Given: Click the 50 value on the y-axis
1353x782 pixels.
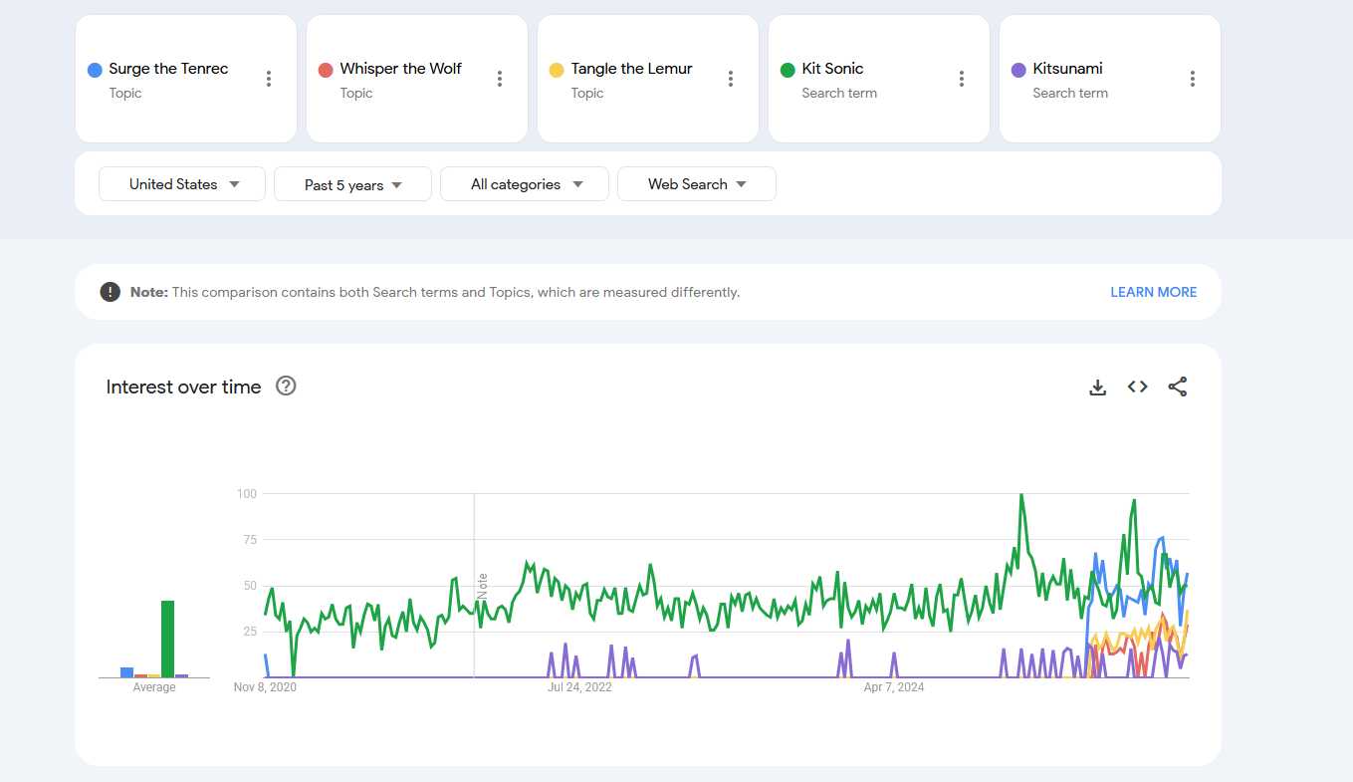Looking at the screenshot, I should pos(250,586).
